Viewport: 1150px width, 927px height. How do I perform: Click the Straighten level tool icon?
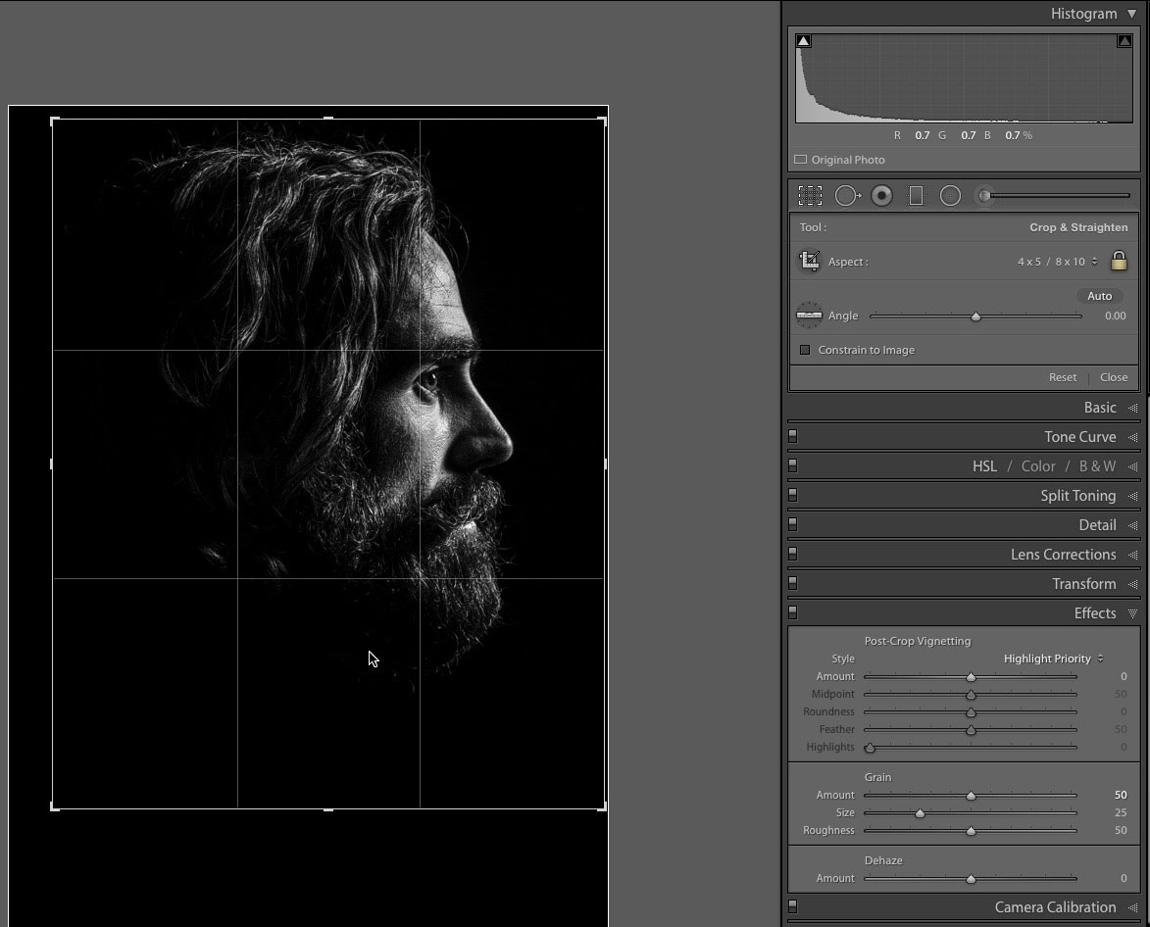(x=809, y=316)
